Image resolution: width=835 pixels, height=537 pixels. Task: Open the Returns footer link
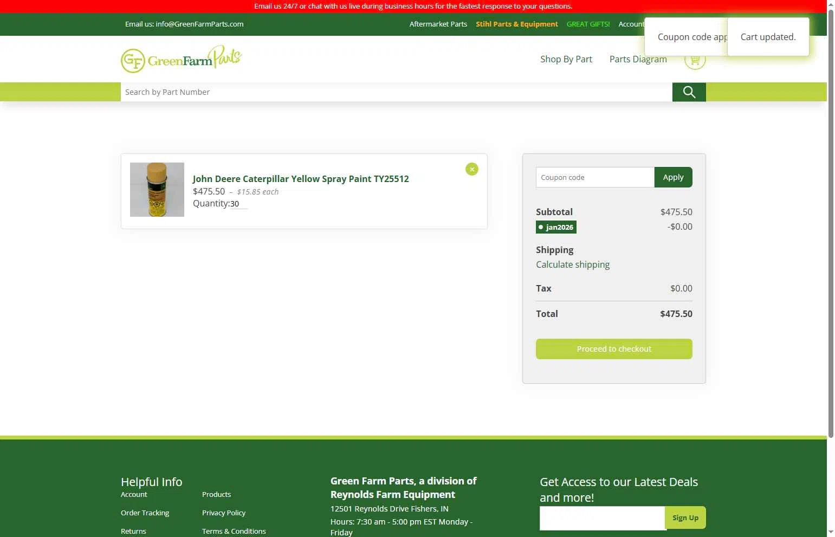click(133, 531)
